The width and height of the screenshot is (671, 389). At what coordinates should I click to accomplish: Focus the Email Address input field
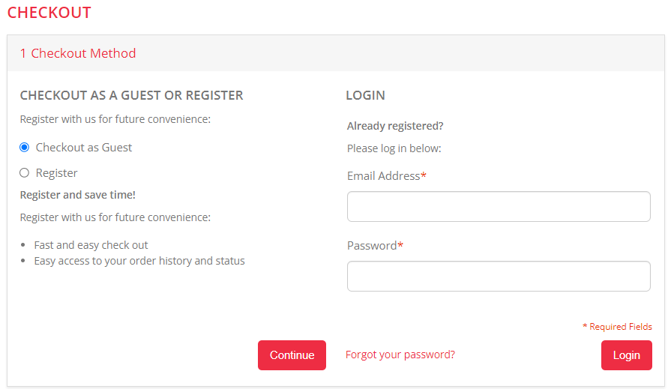point(498,206)
